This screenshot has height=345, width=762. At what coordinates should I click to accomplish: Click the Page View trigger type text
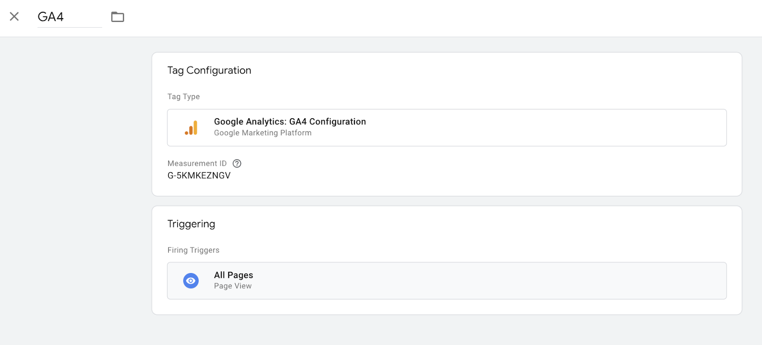click(232, 286)
